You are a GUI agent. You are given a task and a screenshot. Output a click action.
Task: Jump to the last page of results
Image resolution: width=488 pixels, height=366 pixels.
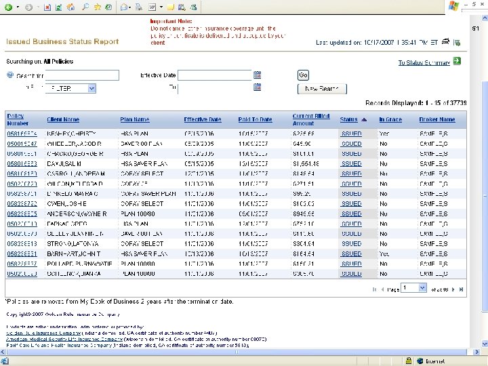point(462,289)
